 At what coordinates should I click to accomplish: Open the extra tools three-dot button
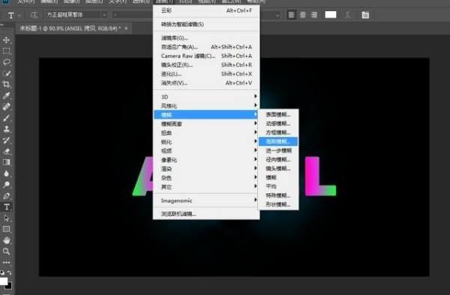6,262
